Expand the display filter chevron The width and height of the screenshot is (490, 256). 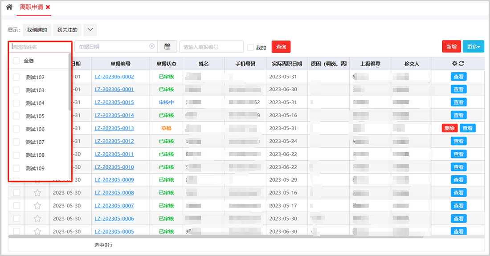(x=90, y=30)
